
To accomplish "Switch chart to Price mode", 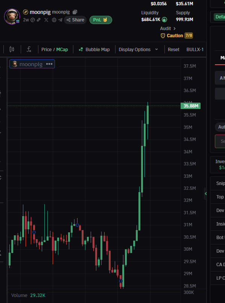I will (46, 50).
